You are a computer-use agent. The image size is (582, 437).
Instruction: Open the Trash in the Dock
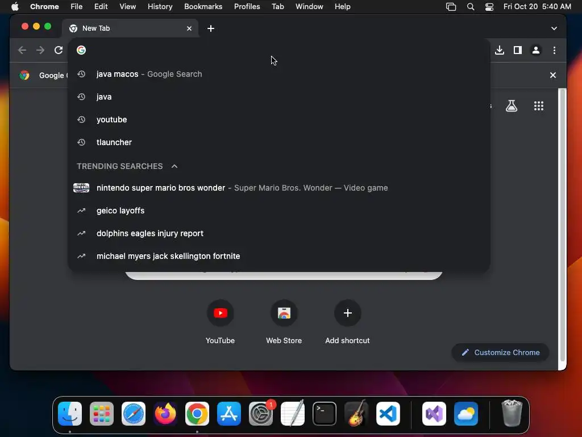point(512,413)
